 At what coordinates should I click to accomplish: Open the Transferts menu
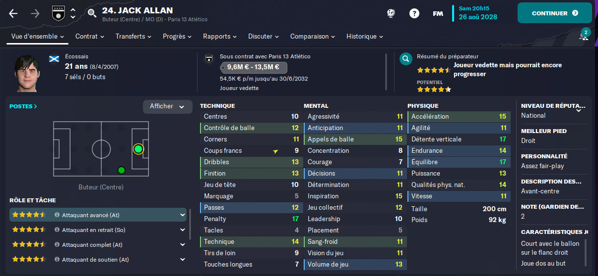[x=134, y=37]
